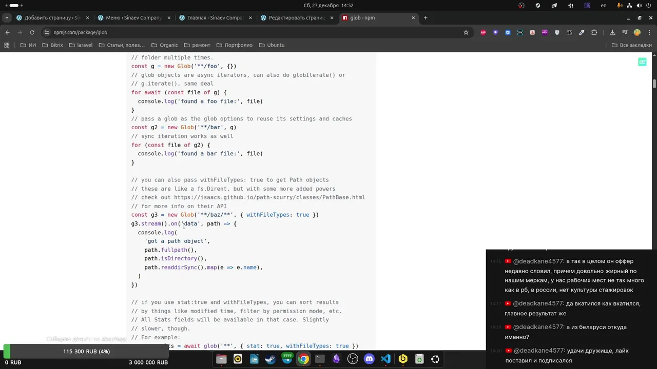Open the blue gear extension icon
657x369 pixels.
point(508,32)
